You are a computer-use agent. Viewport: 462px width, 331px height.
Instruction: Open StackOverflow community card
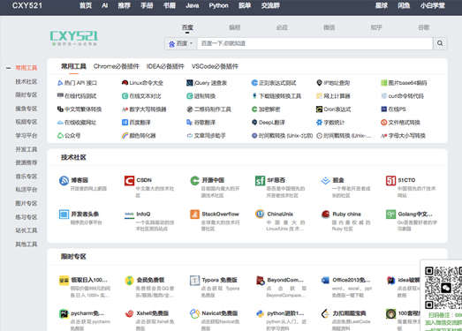[x=215, y=221]
